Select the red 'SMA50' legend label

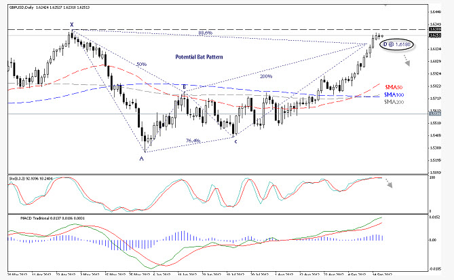[394, 87]
